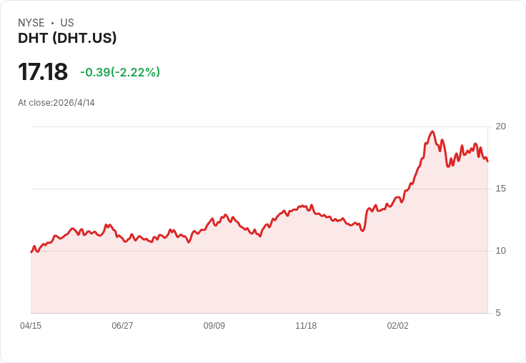Click the dot separator between NYSE and US
This screenshot has height=363, width=526.
(x=52, y=23)
